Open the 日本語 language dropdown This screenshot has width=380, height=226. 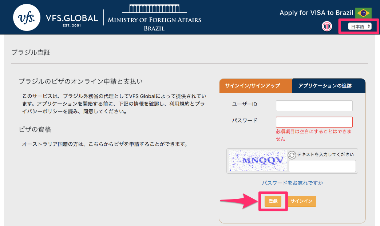[359, 26]
